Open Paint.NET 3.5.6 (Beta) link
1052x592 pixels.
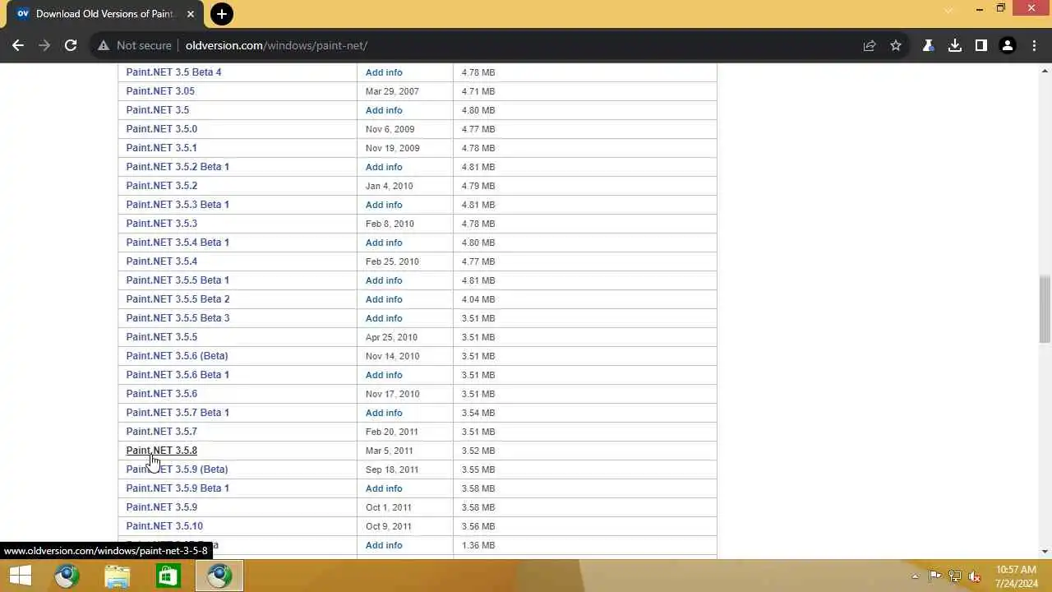(x=177, y=356)
